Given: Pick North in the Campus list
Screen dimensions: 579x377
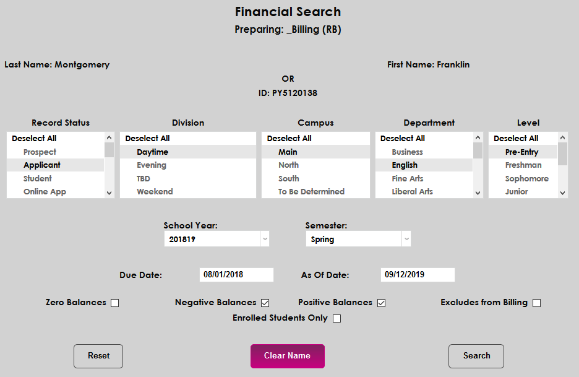Looking at the screenshot, I should point(288,165).
